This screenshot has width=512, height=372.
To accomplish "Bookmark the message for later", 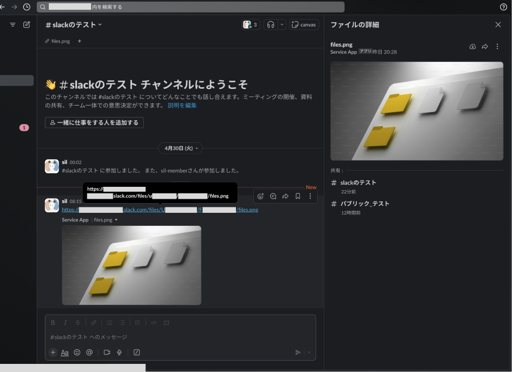I will (298, 196).
